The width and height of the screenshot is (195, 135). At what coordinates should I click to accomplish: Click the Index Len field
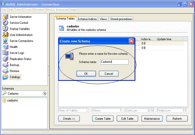(172, 110)
